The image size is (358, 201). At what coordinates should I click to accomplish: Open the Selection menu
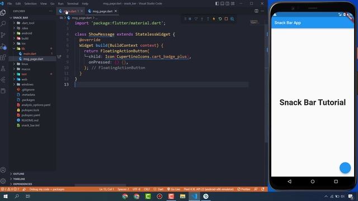[x=30, y=4]
